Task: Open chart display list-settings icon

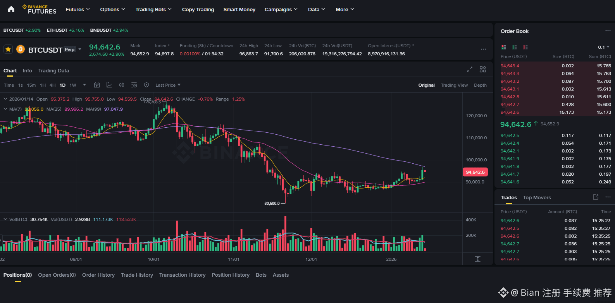Action: pos(134,85)
